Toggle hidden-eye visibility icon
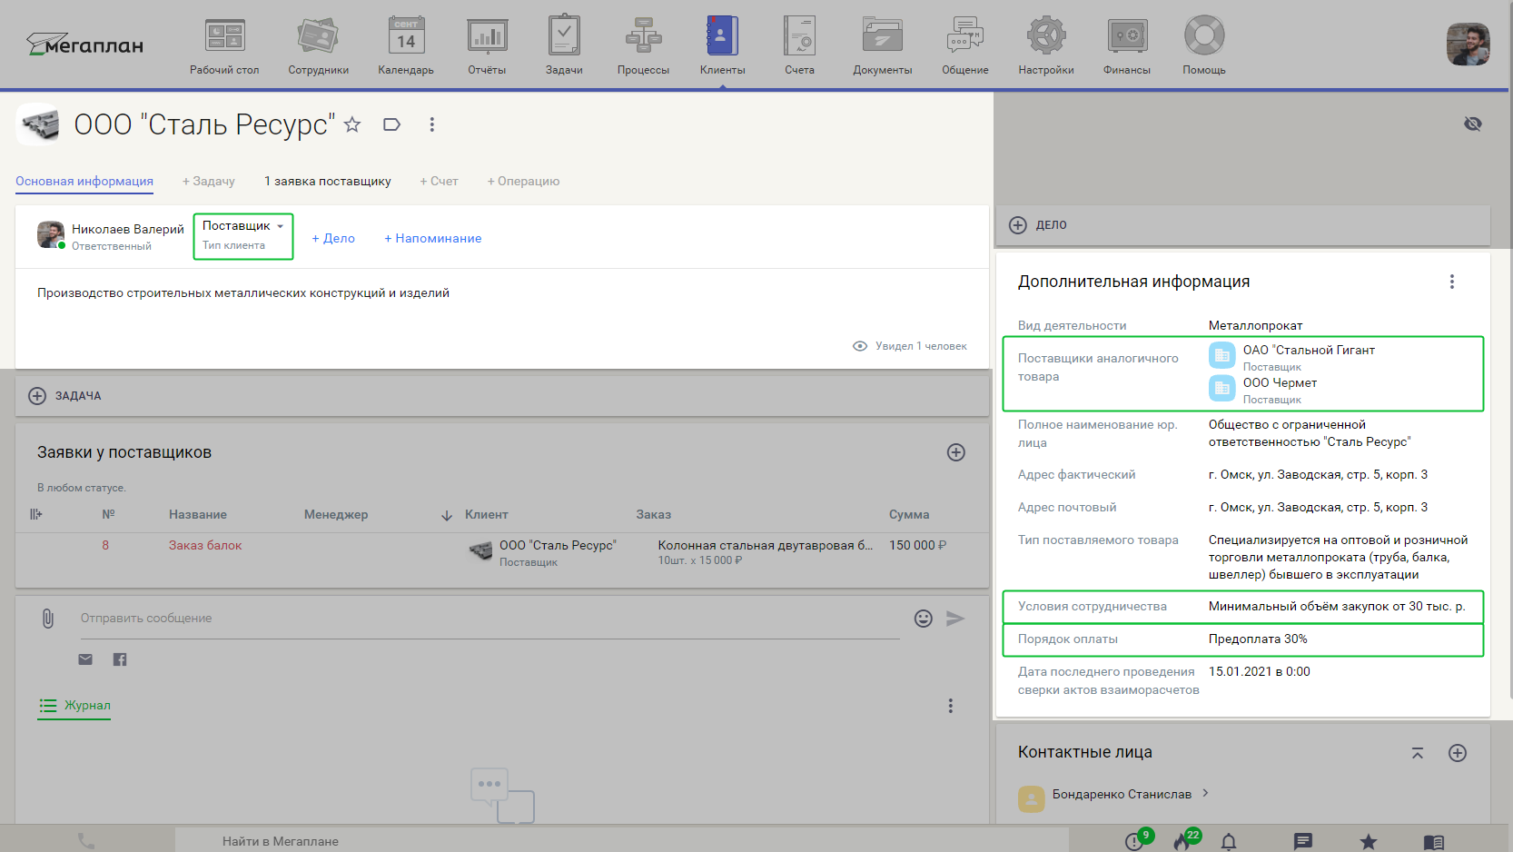Image resolution: width=1513 pixels, height=852 pixels. (x=1473, y=124)
